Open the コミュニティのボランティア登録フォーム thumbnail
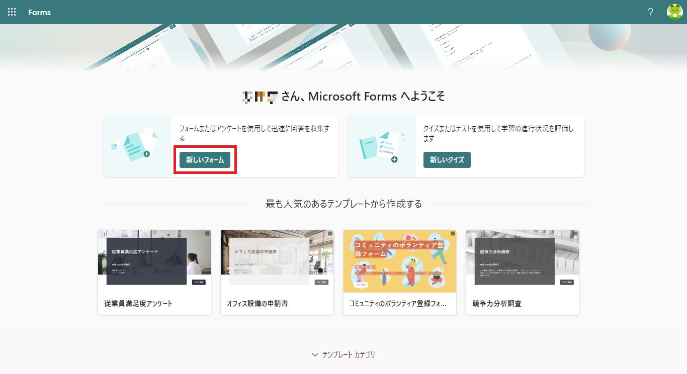 click(x=399, y=260)
